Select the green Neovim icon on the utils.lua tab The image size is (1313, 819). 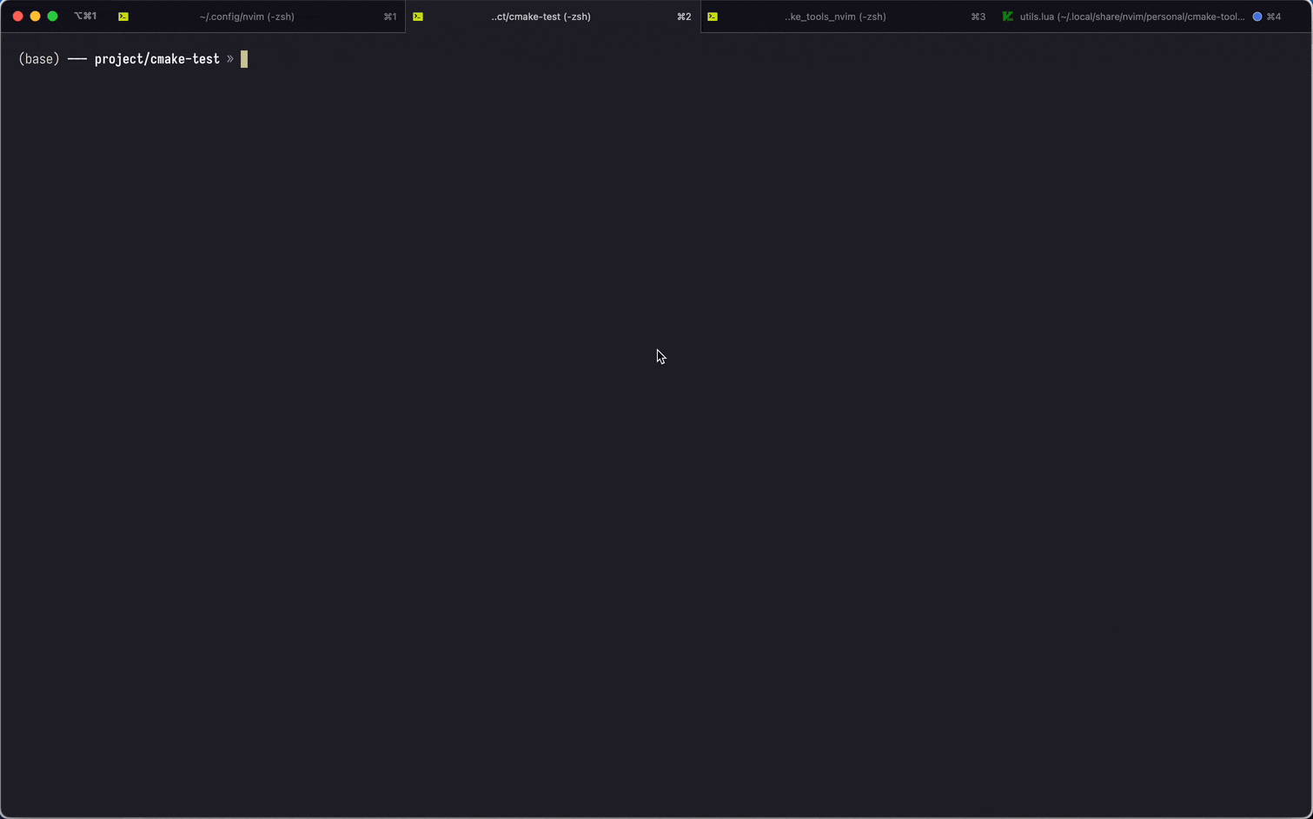[x=1007, y=16]
